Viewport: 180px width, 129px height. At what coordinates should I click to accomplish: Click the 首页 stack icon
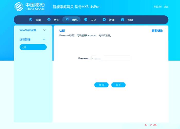click(x=31, y=20)
